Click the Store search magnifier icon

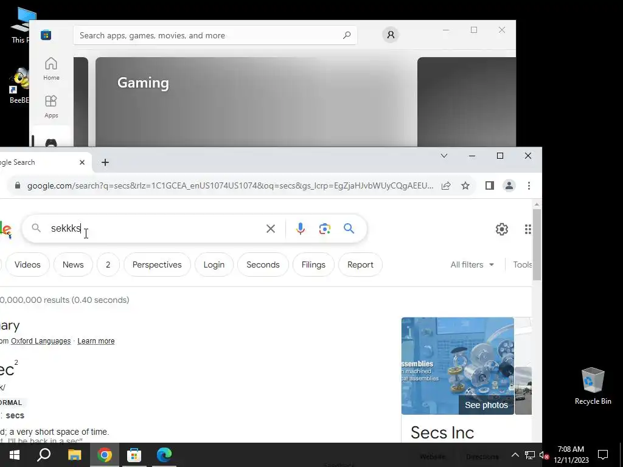pyautogui.click(x=346, y=35)
